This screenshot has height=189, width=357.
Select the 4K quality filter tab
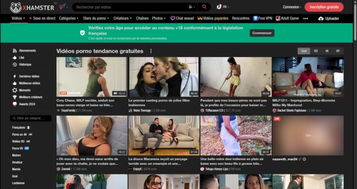327,51
